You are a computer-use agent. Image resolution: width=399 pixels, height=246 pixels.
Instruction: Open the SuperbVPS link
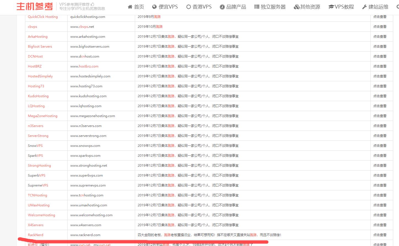tap(37, 175)
